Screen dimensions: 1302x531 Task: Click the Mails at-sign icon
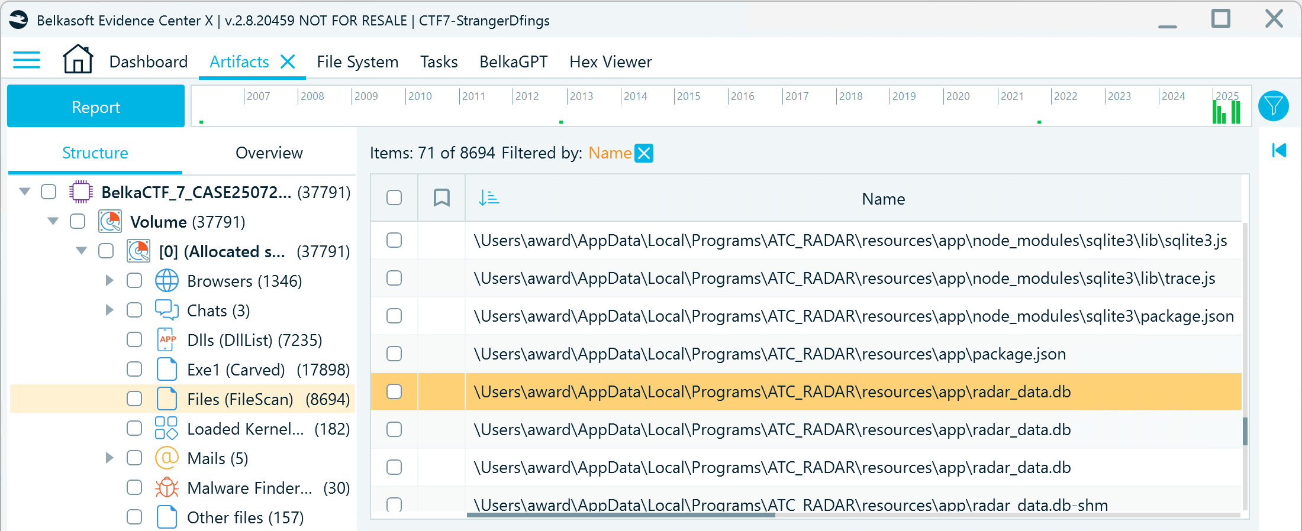(167, 457)
